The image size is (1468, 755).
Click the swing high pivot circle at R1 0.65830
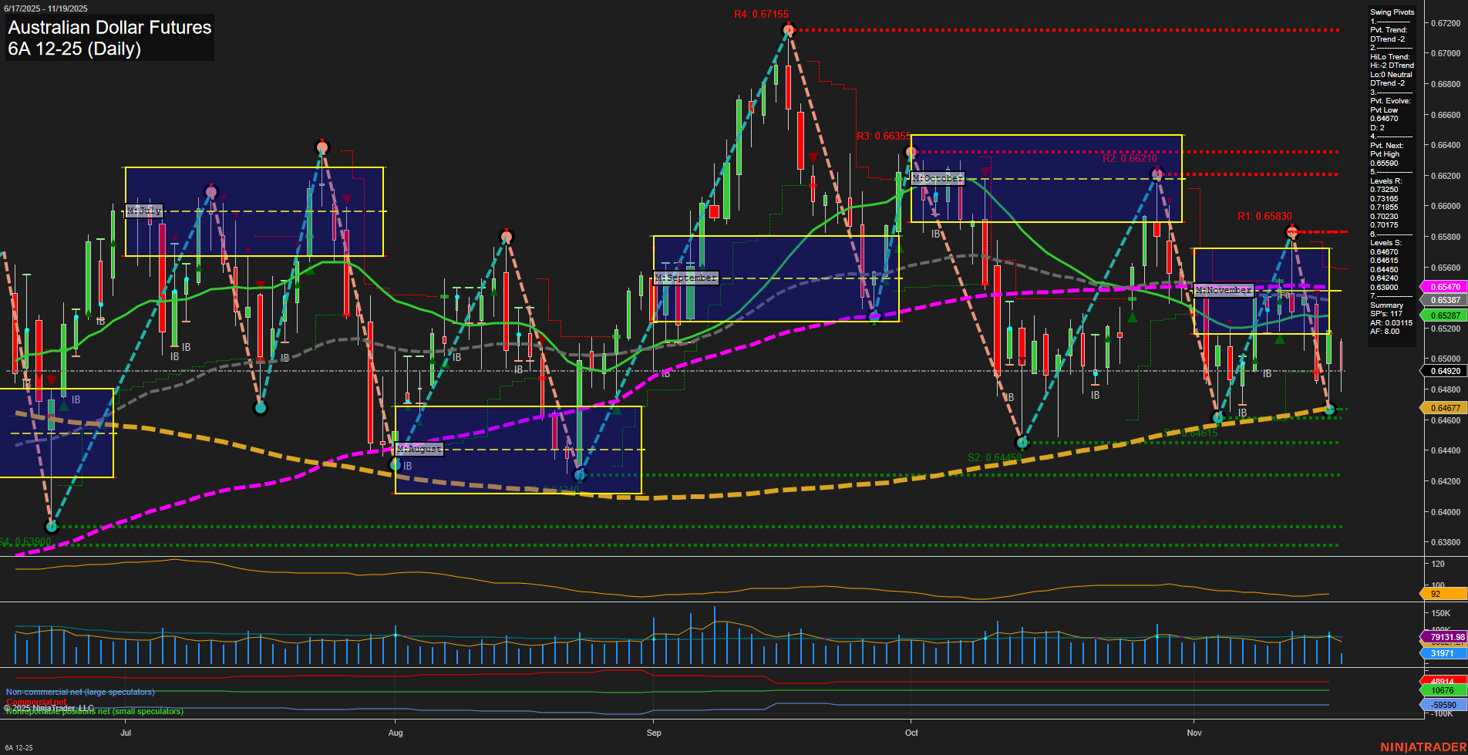[1291, 231]
